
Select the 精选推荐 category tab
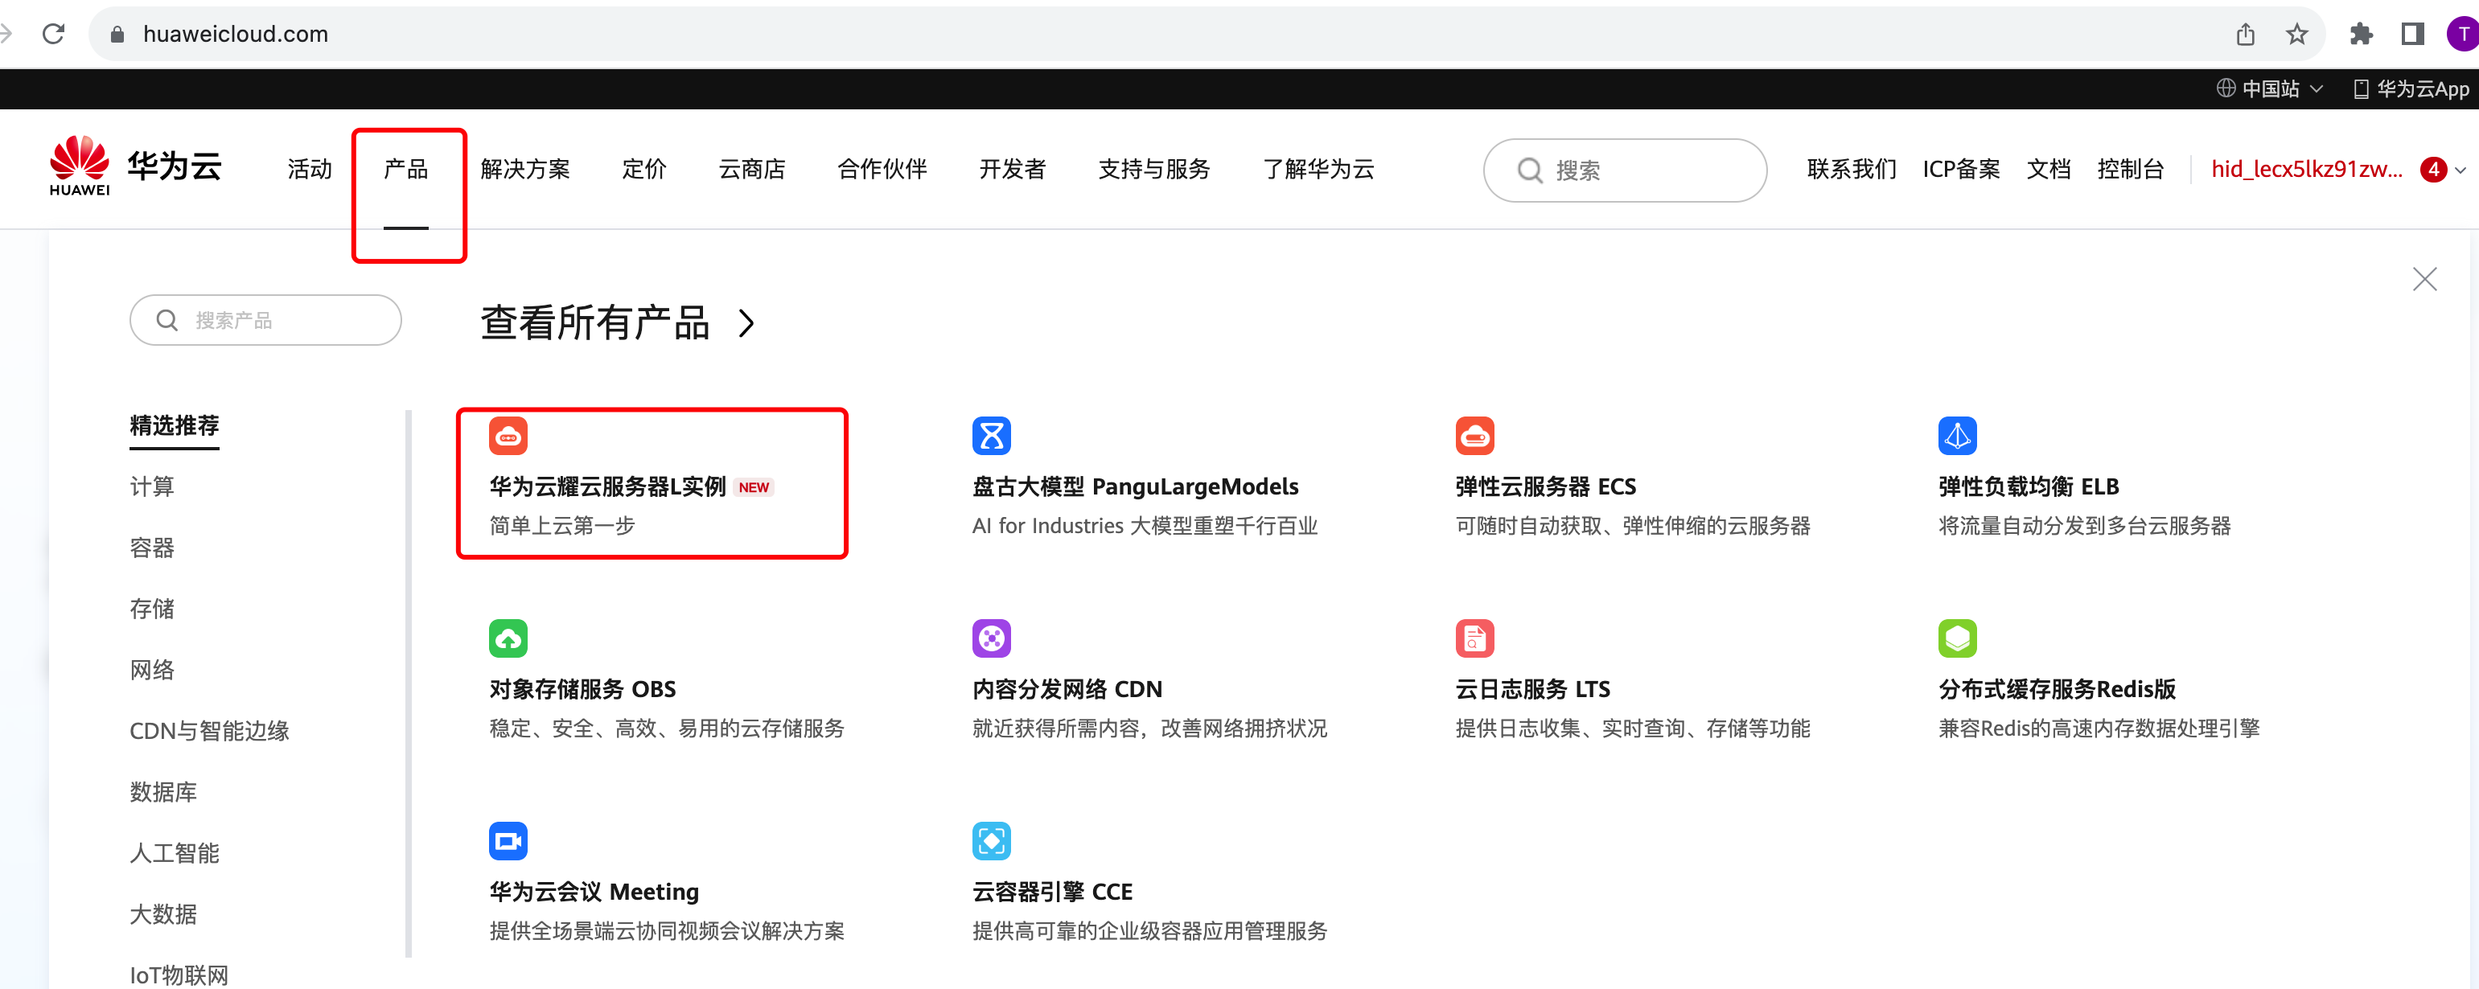pos(175,425)
